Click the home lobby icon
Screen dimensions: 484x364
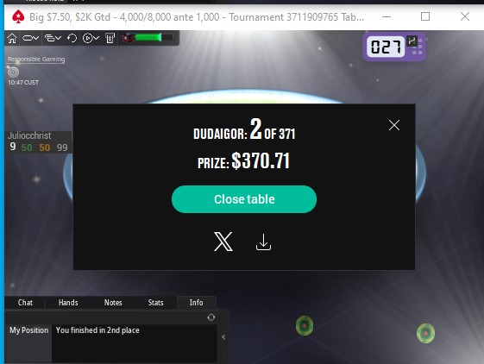[12, 38]
